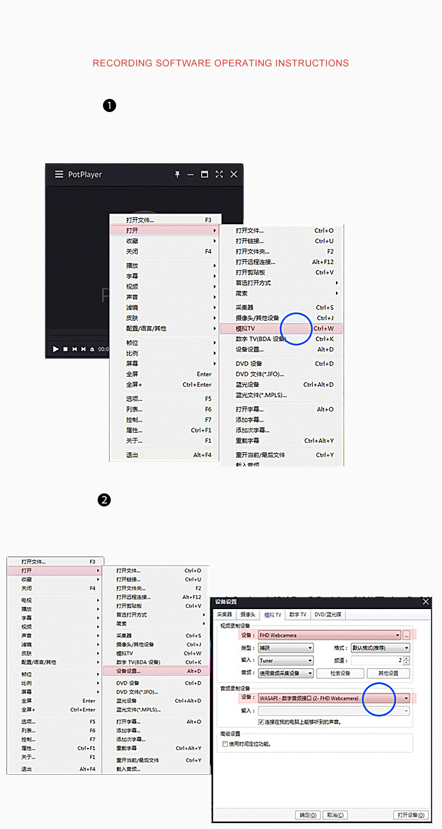Select 属性... Ctrl+F1 in PotPlayer window menu
This screenshot has height=829, width=442.
164,430
